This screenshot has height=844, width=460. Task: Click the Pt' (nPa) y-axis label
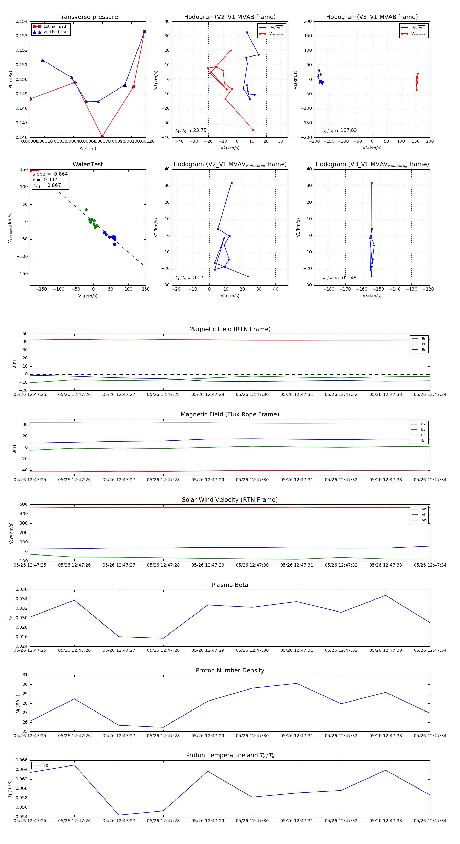(x=10, y=80)
